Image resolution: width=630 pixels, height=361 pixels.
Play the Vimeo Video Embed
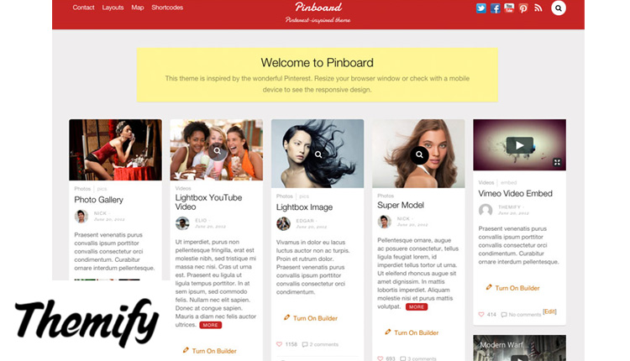pyautogui.click(x=519, y=145)
